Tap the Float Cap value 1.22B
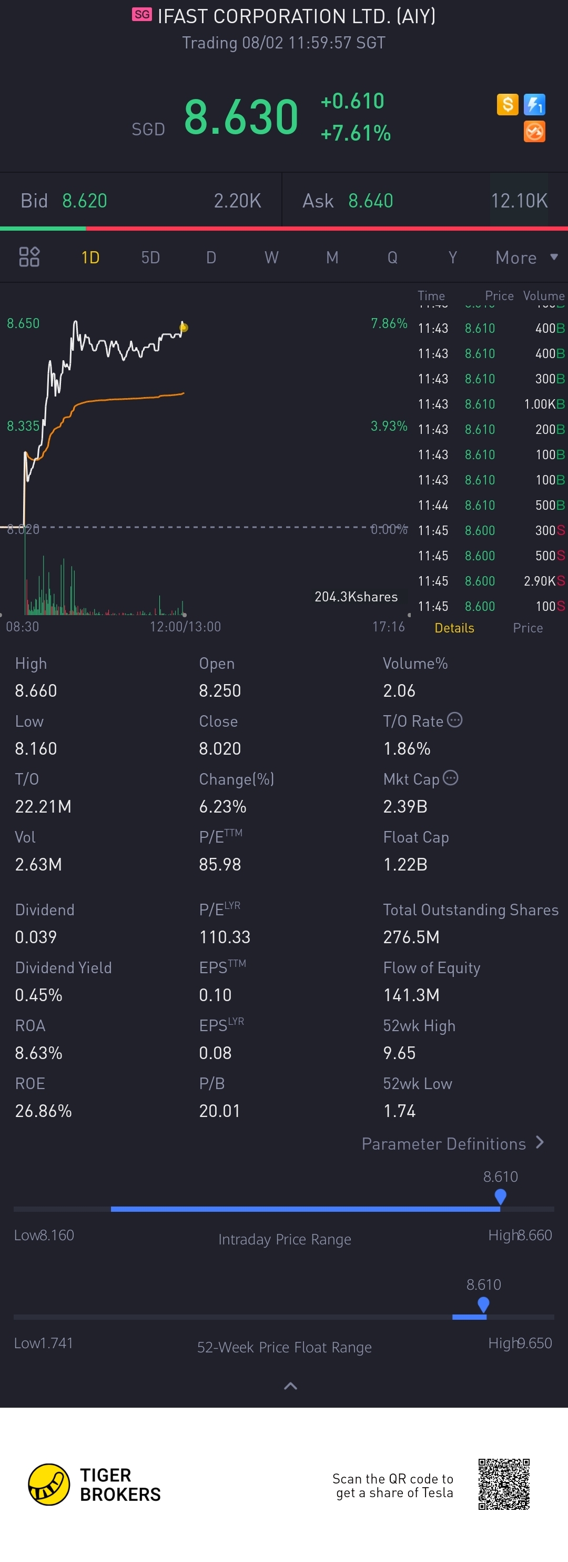The image size is (568, 1562). (x=405, y=864)
